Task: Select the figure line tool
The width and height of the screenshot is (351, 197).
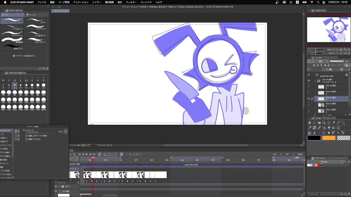Action: [319, 133]
